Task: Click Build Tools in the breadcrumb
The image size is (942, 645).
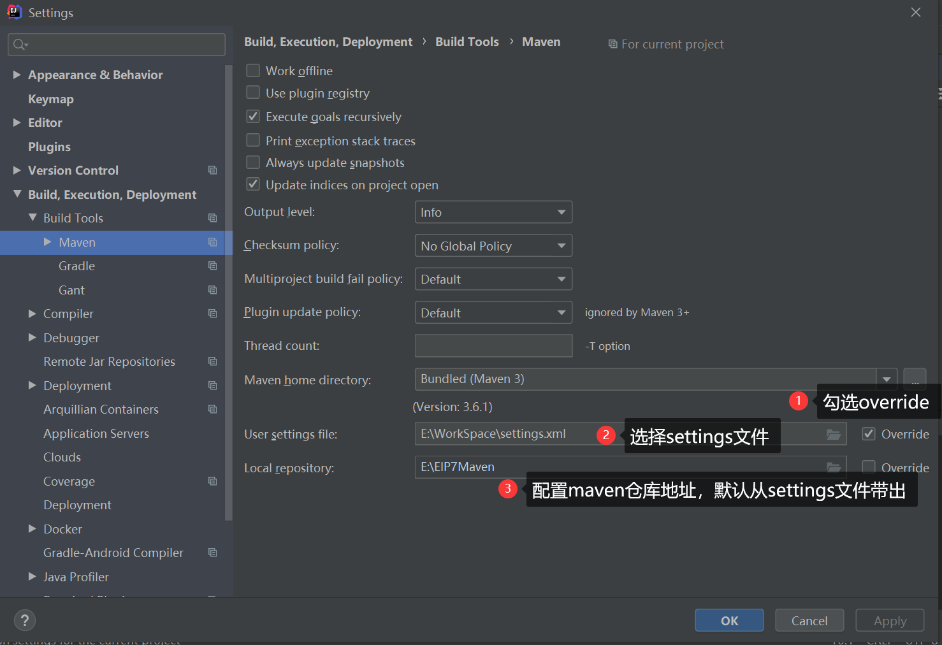Action: coord(467,42)
